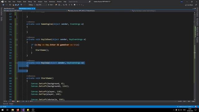Viewport: 199px width, 112px height.
Task: Click the feedback icon beside Live Share
Action: point(196,5)
